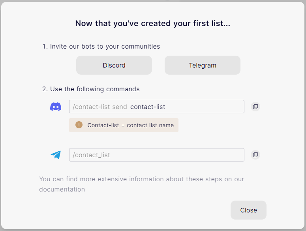Click 'You can find more extensive information' sentence
The width and height of the screenshot is (306, 231).
coord(141,179)
